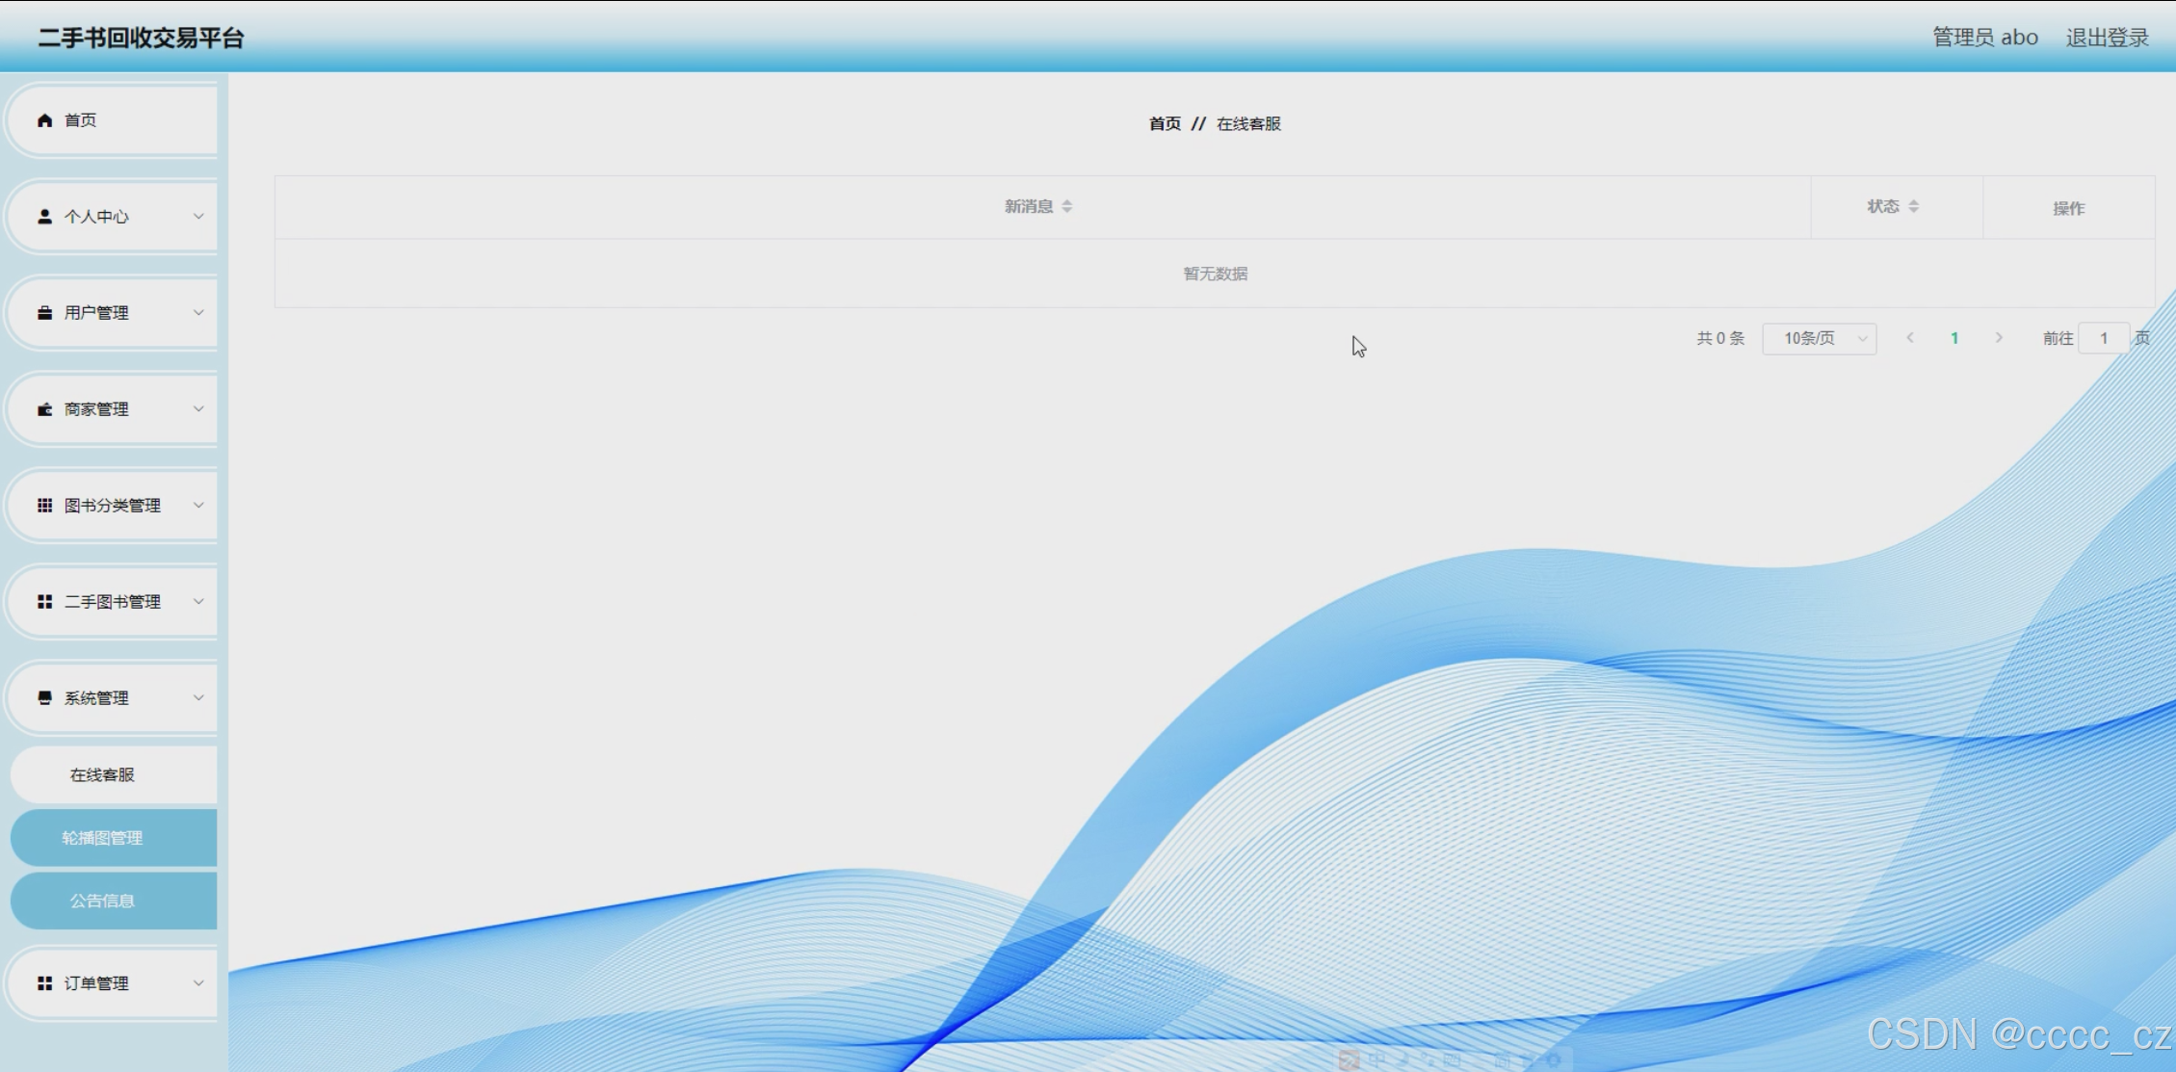Click the icon beside 系统管理
The width and height of the screenshot is (2176, 1072).
(x=44, y=698)
